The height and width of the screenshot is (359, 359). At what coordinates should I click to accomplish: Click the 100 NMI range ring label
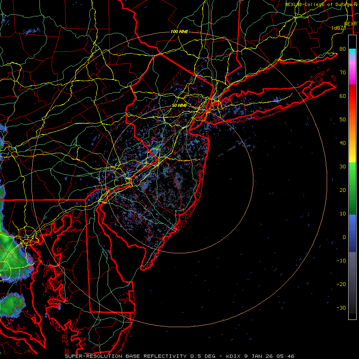tap(179, 32)
